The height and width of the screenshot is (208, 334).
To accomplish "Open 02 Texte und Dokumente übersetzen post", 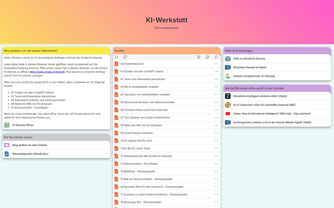I will tap(143, 79).
